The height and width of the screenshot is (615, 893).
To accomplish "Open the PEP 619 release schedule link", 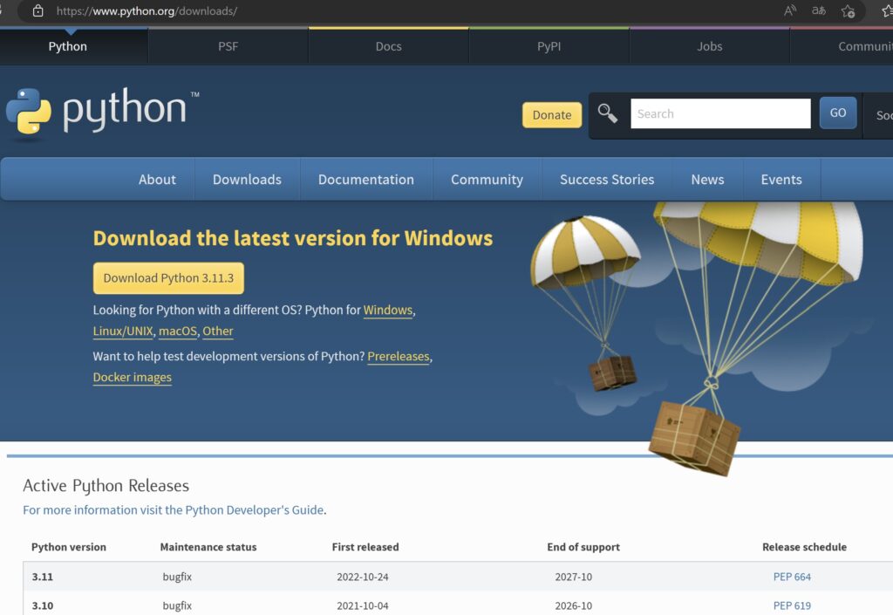I will (792, 605).
